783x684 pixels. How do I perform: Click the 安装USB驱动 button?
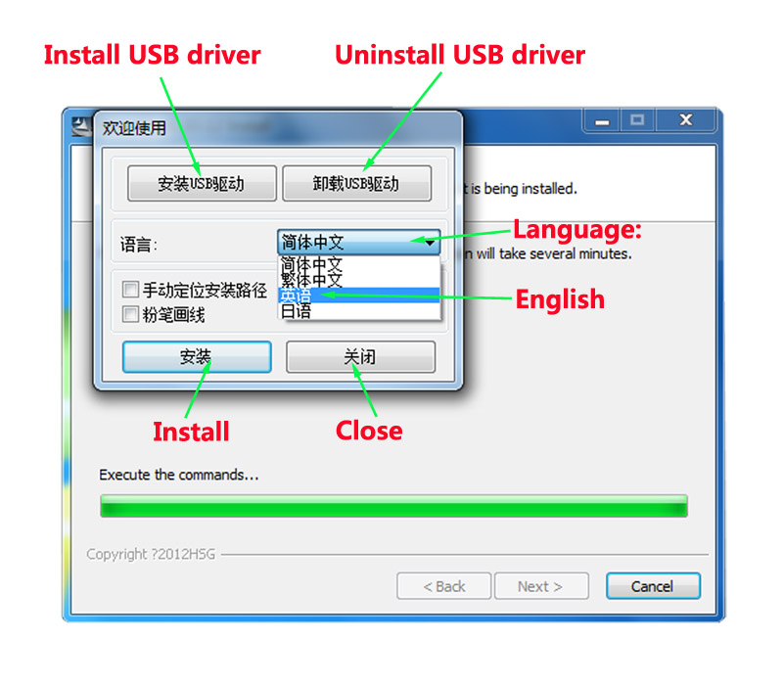tap(202, 184)
